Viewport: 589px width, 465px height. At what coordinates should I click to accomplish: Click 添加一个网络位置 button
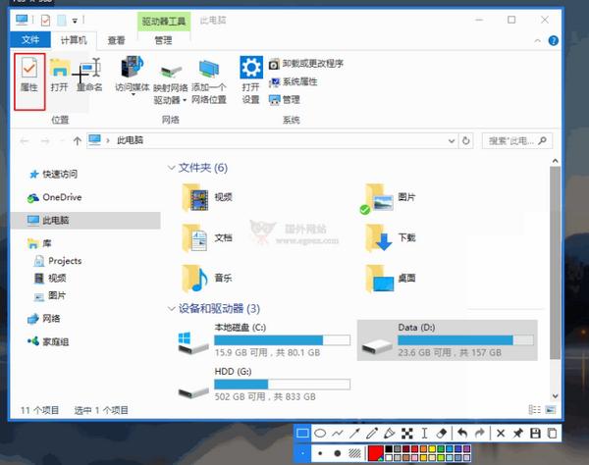209,81
